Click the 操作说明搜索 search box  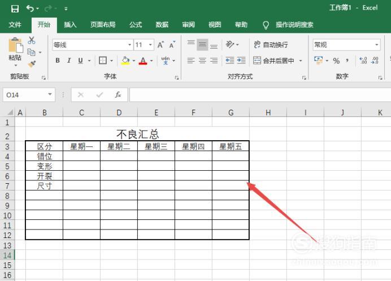click(x=294, y=24)
